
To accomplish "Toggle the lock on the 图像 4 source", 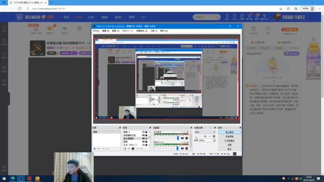I will (x=146, y=132).
